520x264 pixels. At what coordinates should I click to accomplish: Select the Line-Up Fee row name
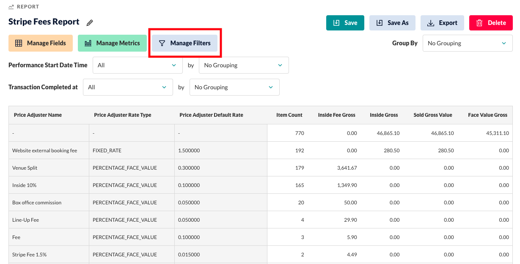pos(25,220)
